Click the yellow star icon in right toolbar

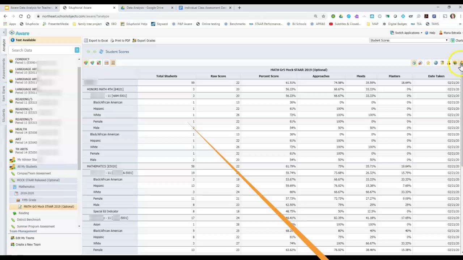tap(428, 63)
